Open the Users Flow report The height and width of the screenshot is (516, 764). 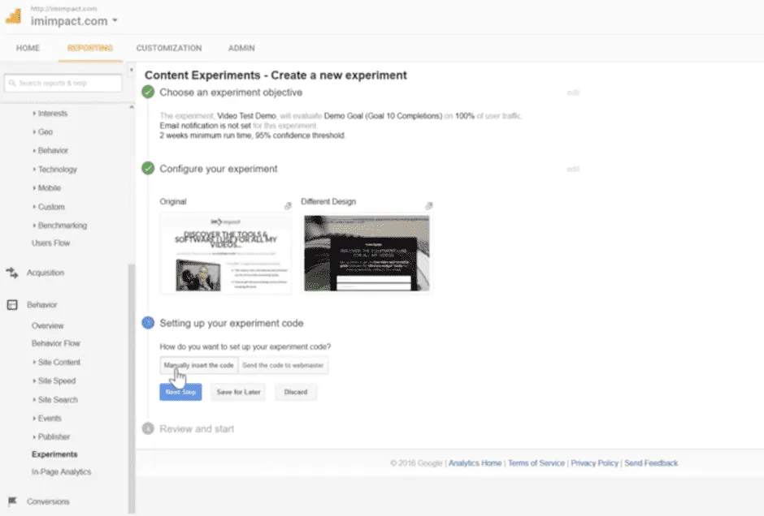[x=50, y=243]
